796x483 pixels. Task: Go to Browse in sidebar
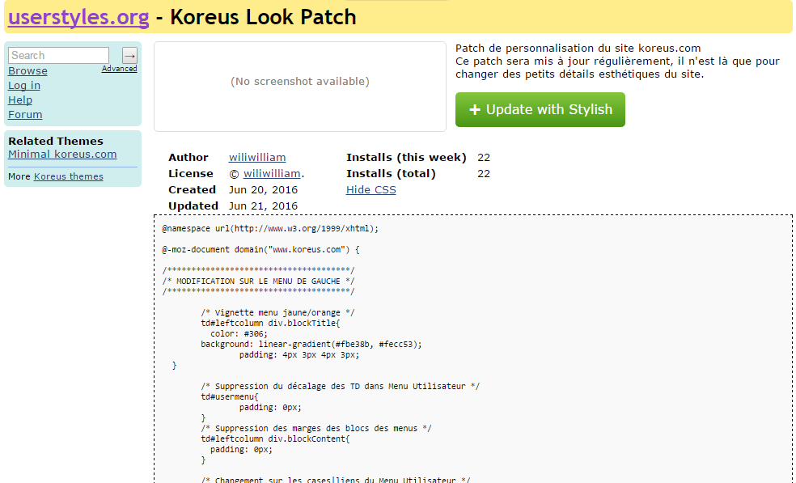click(28, 71)
